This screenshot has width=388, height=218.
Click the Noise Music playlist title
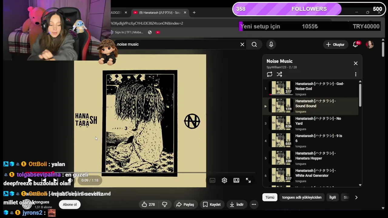[279, 61]
